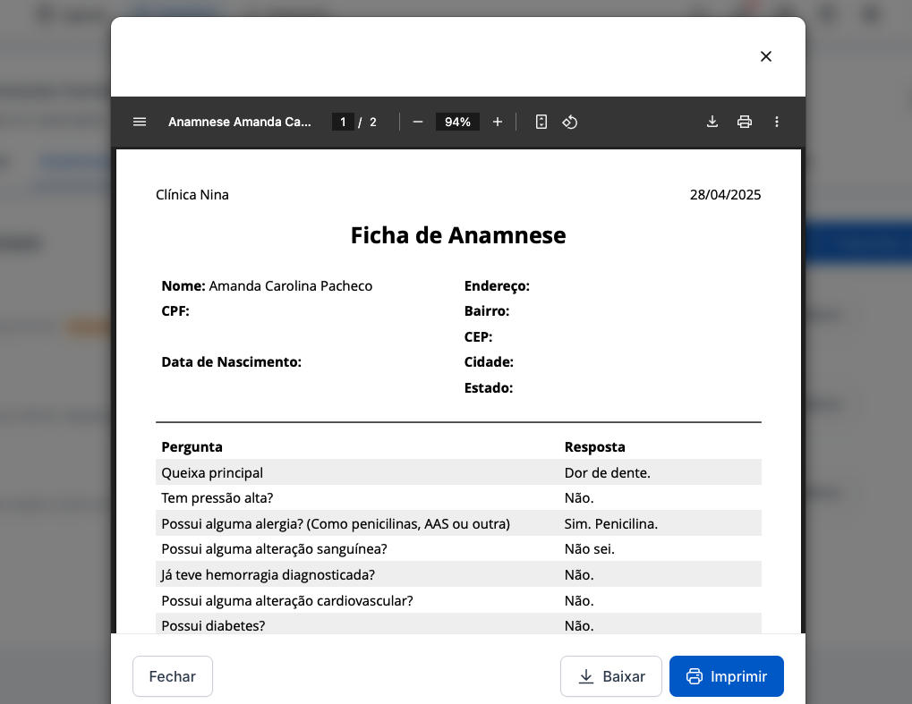Click the patient name Amanda Carolina Pacheco
Screen dimensions: 912x704
pyautogui.click(x=290, y=286)
